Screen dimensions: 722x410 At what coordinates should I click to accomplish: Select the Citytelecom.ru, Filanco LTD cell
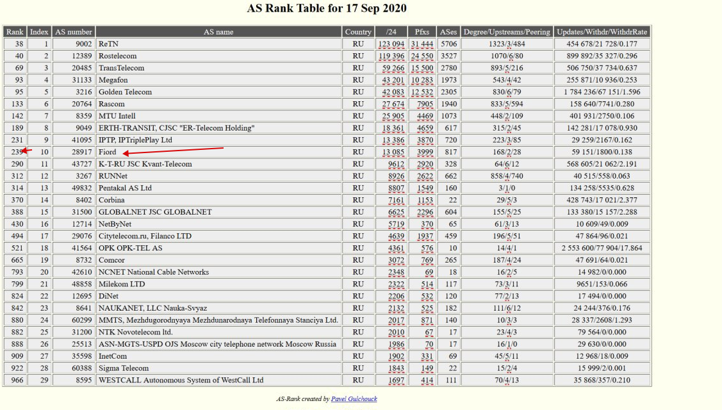[x=218, y=236]
